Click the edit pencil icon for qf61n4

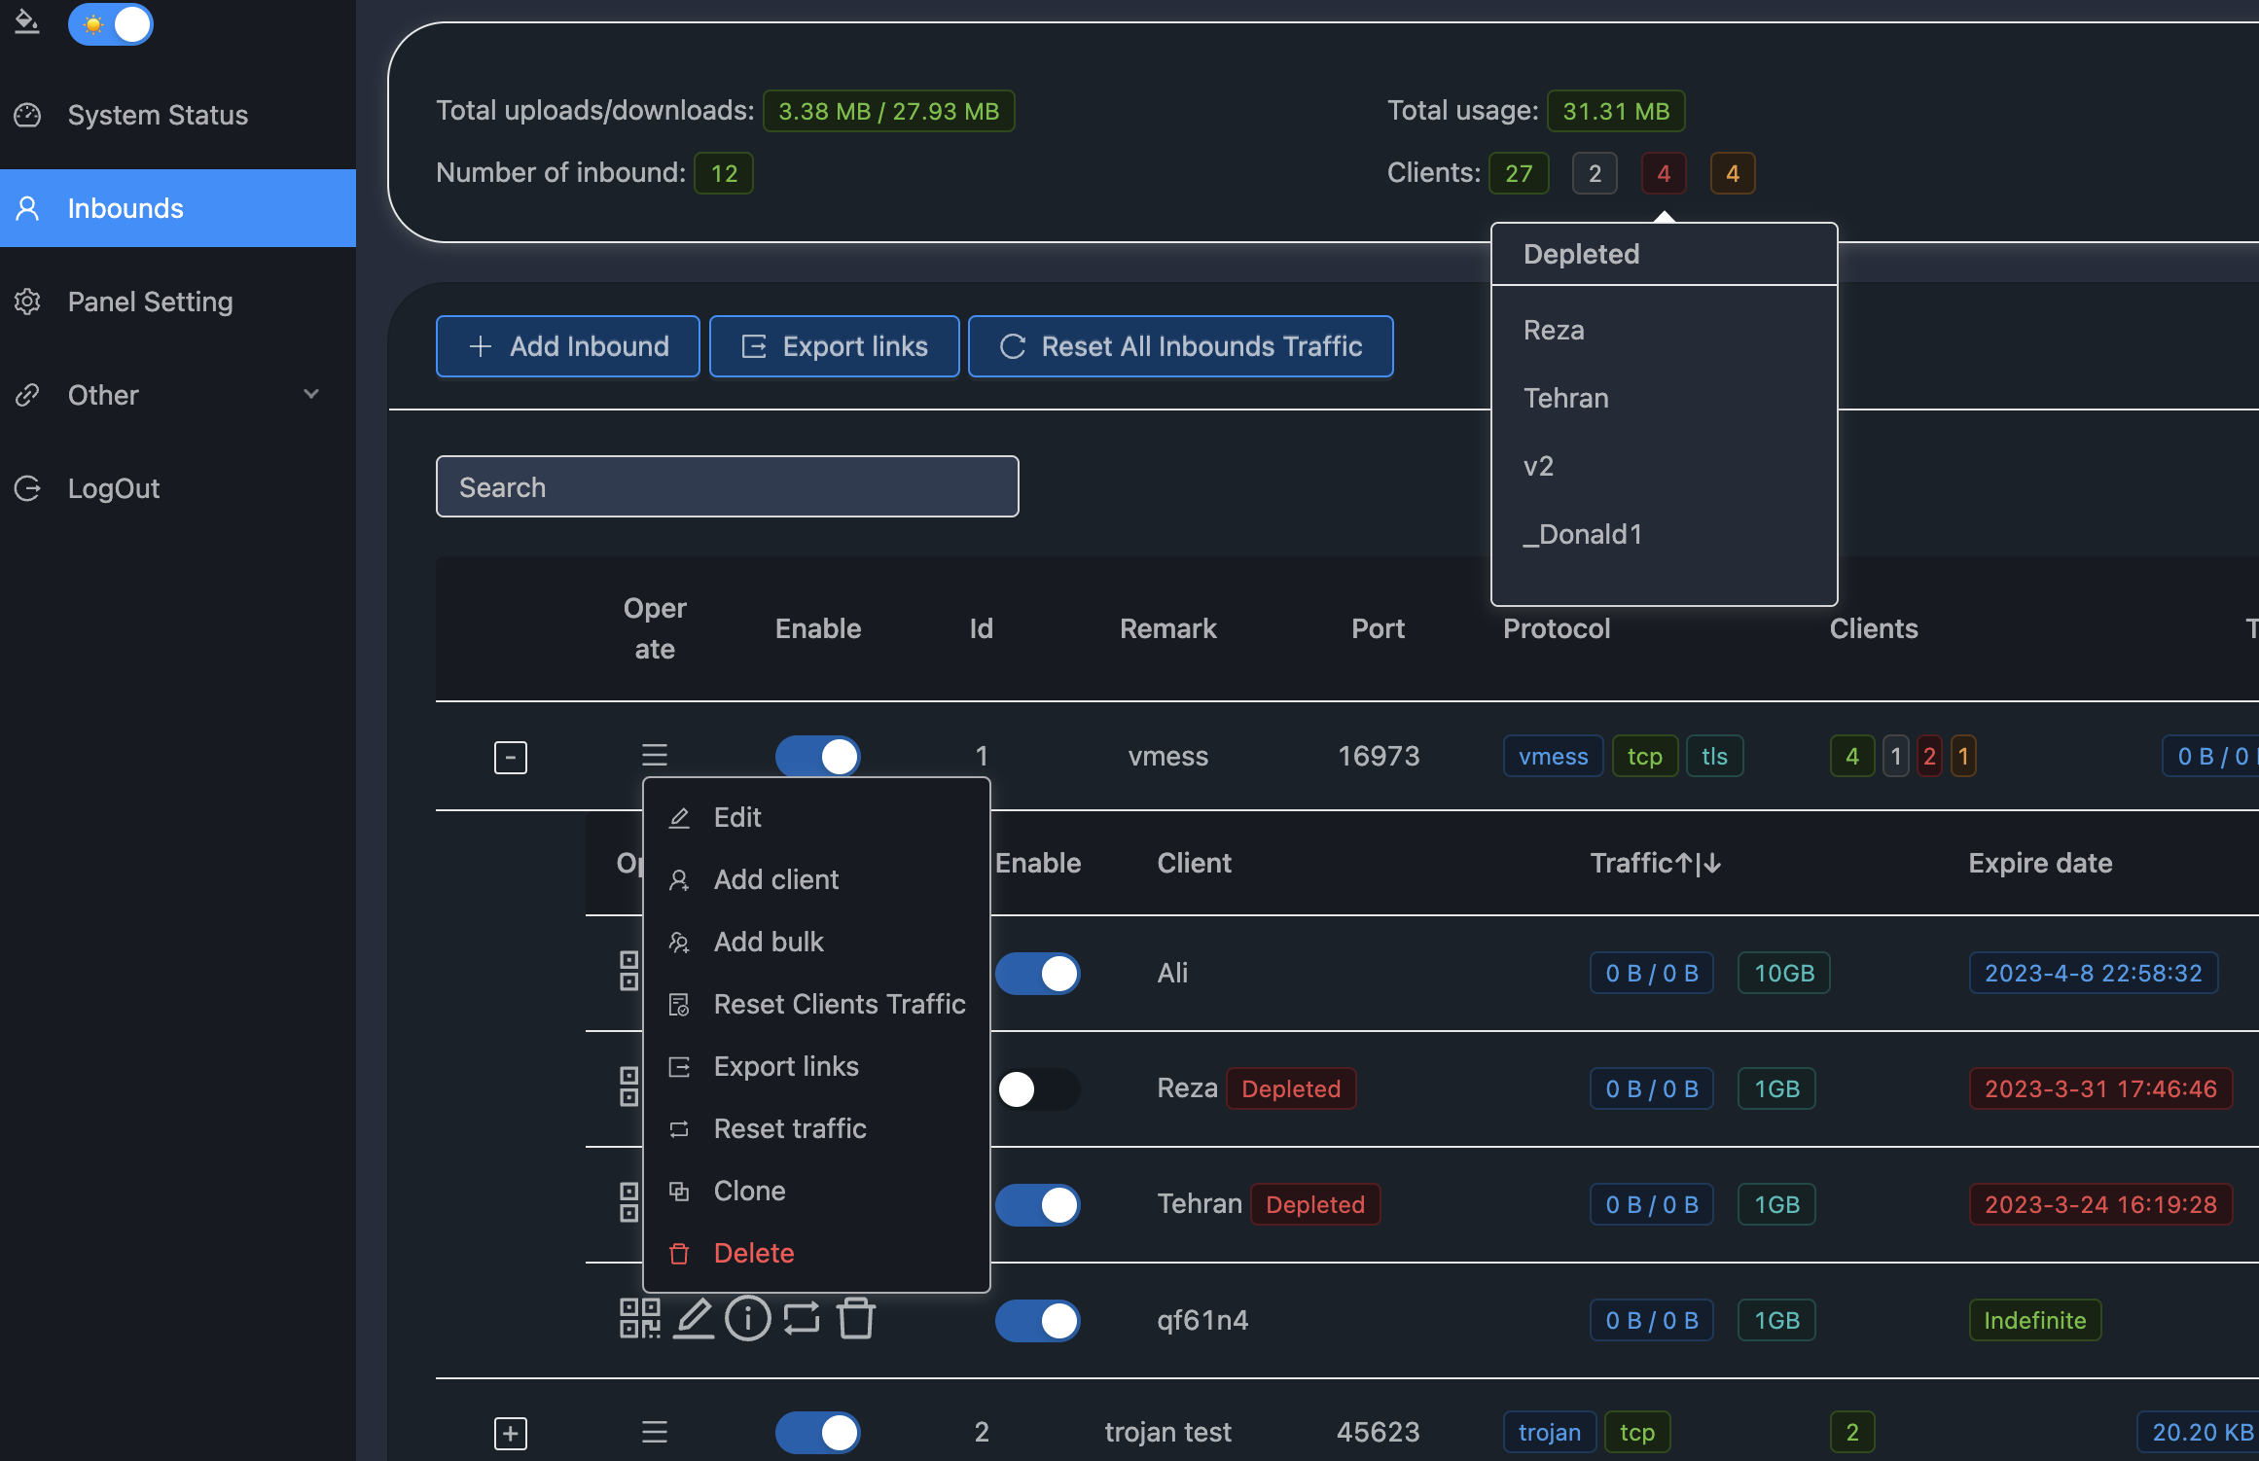694,1319
